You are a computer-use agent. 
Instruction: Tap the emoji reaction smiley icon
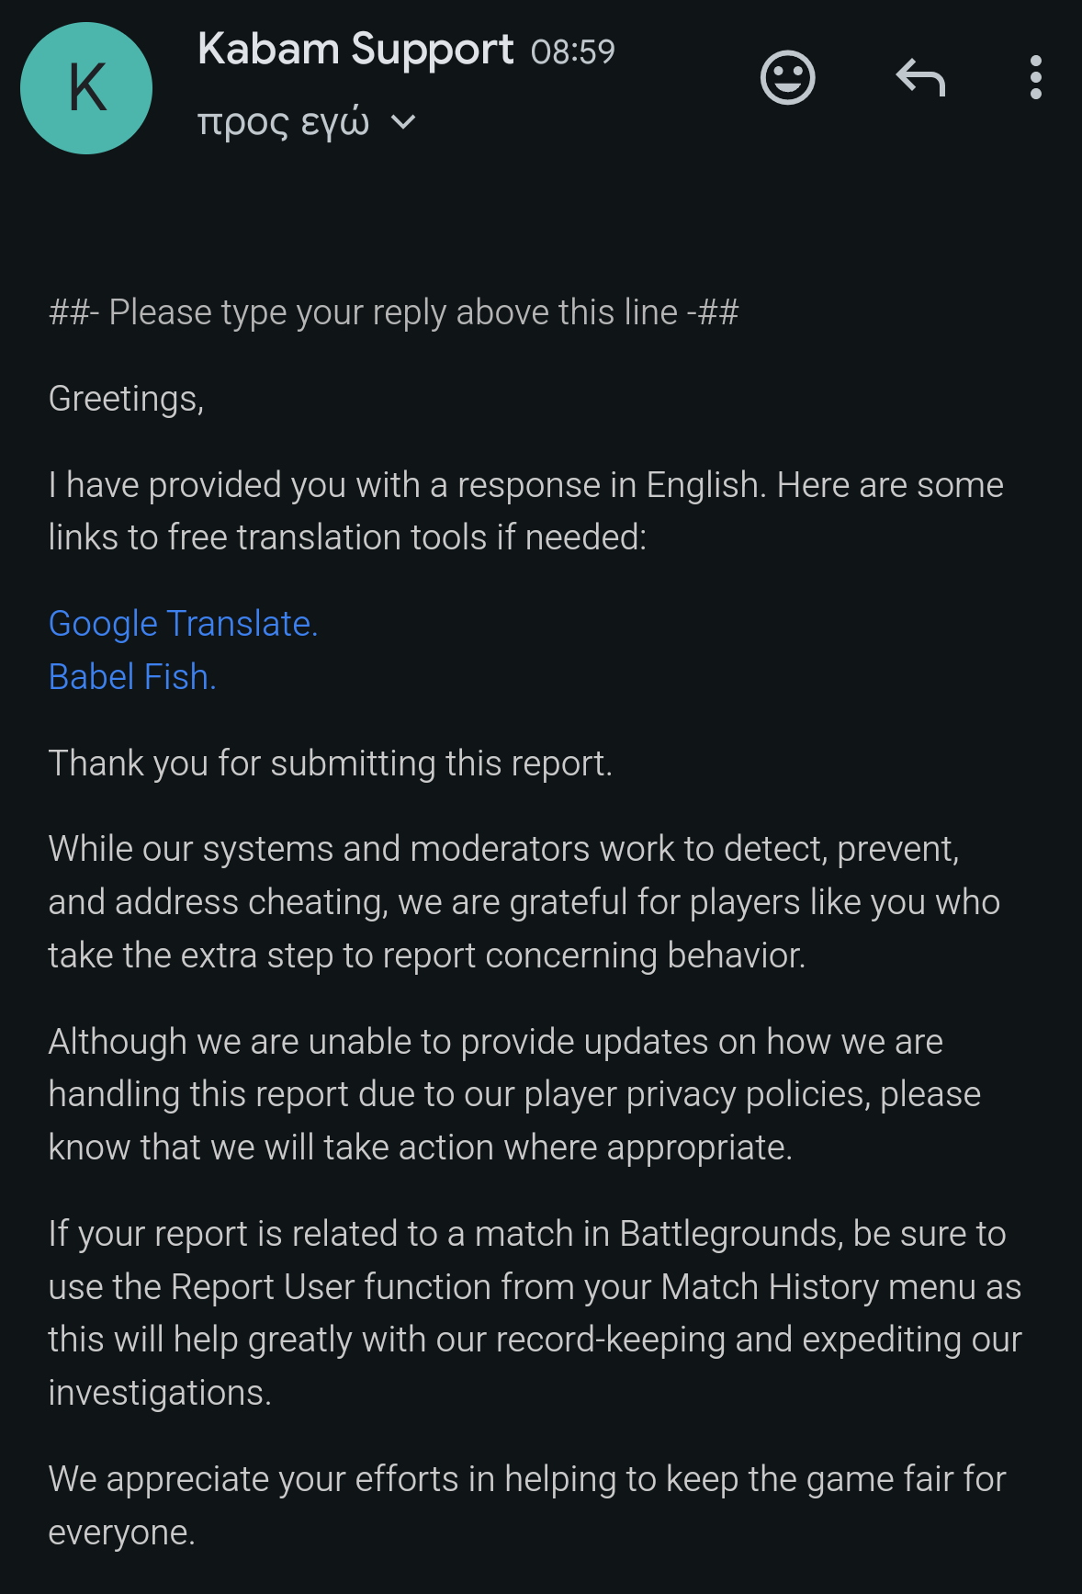(788, 78)
